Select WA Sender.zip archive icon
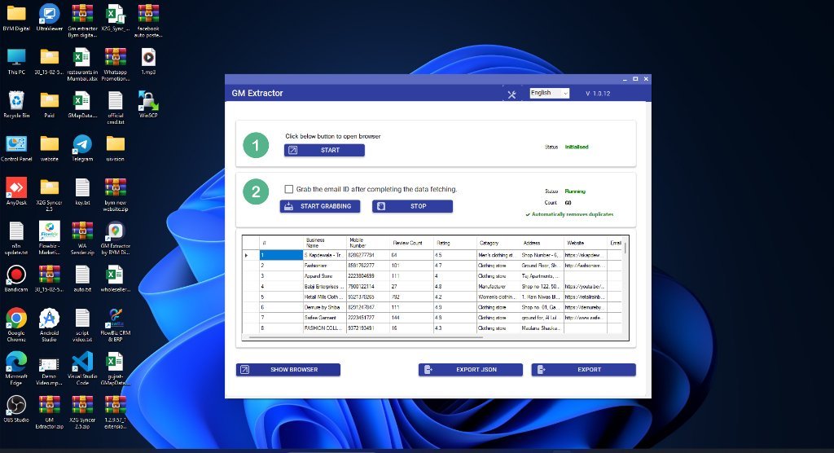Screen dimensions: 834x453 click(x=82, y=239)
